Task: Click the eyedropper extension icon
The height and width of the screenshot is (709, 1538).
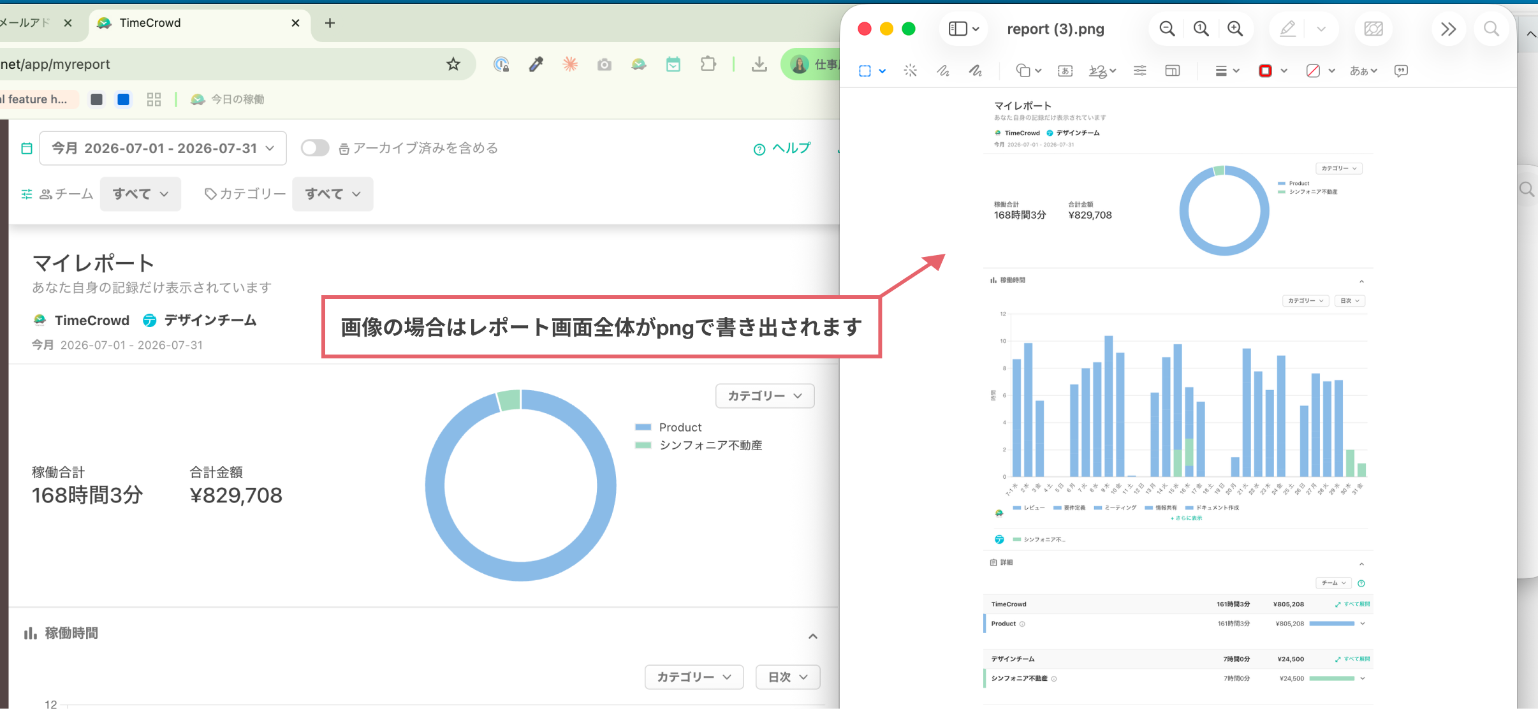Action: click(536, 64)
